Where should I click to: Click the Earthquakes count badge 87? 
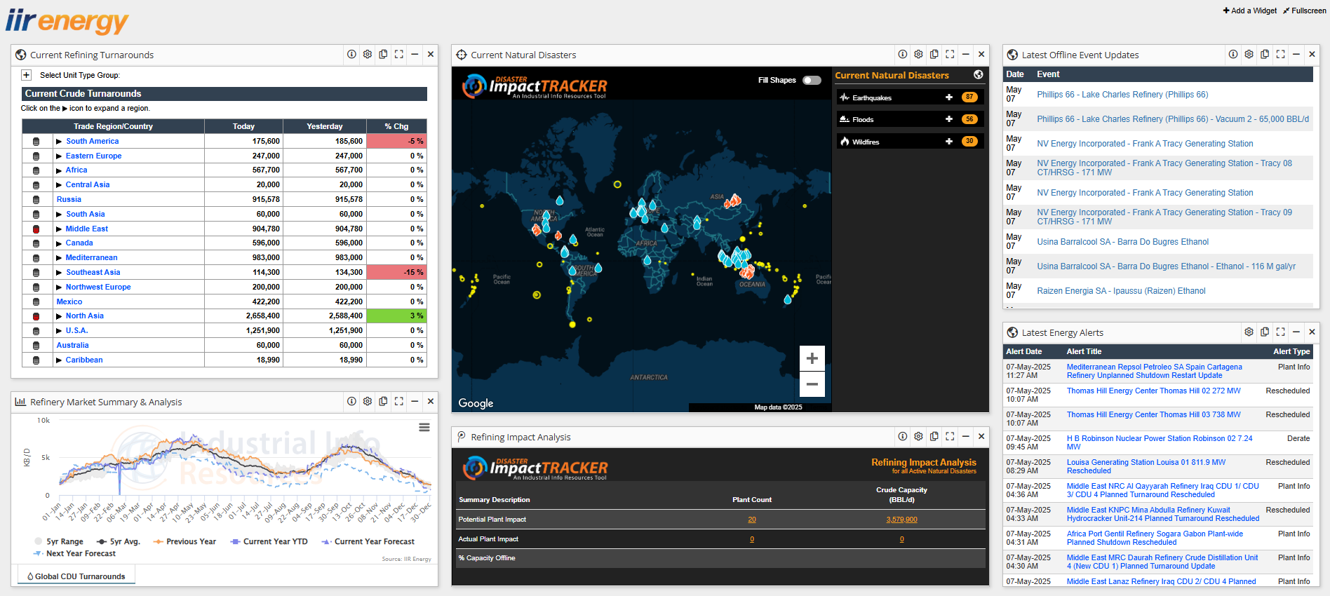pos(969,97)
